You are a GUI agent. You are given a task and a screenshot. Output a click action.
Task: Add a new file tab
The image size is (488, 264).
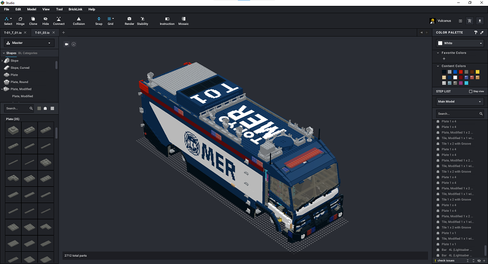pyautogui.click(x=63, y=32)
